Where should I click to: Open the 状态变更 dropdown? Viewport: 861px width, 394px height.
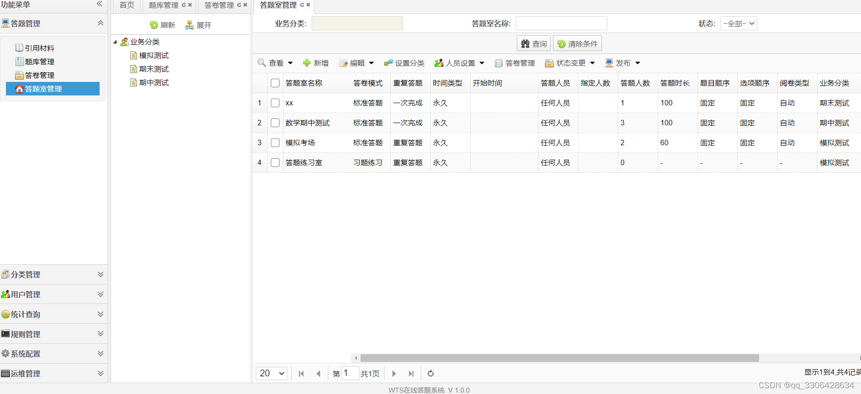[570, 63]
